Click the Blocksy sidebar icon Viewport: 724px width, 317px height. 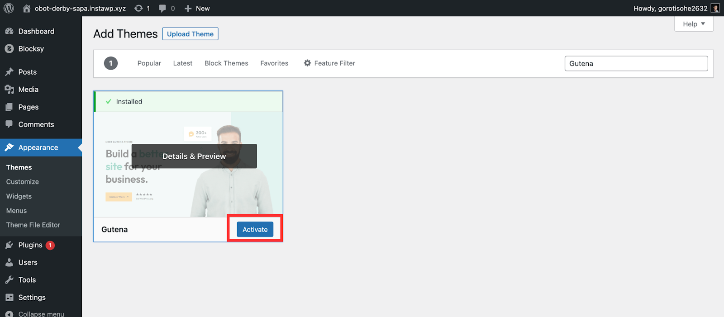[x=9, y=49]
